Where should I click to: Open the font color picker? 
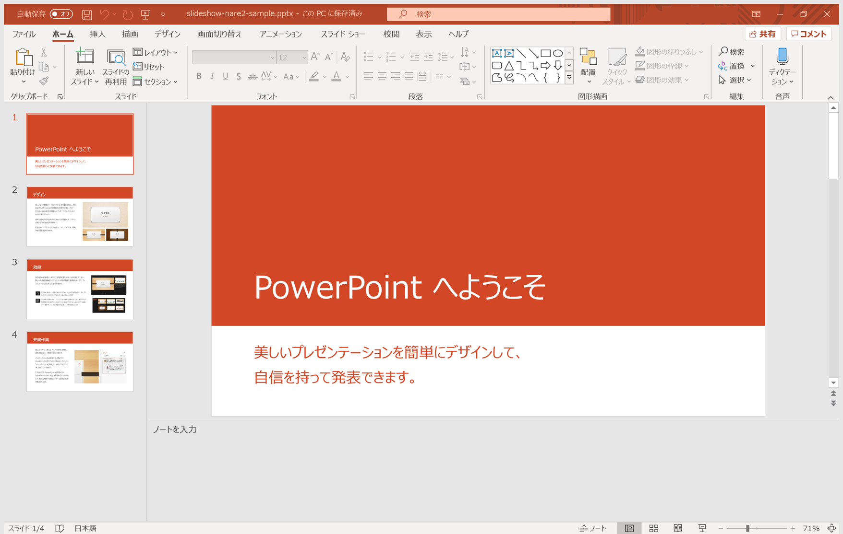pyautogui.click(x=348, y=77)
